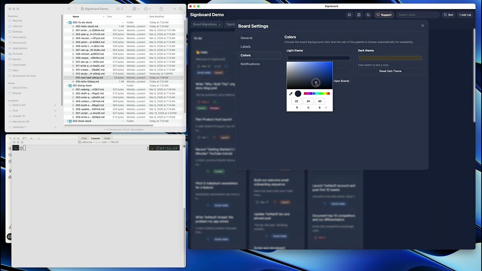Eject the Azariah 21 volume

55,116
